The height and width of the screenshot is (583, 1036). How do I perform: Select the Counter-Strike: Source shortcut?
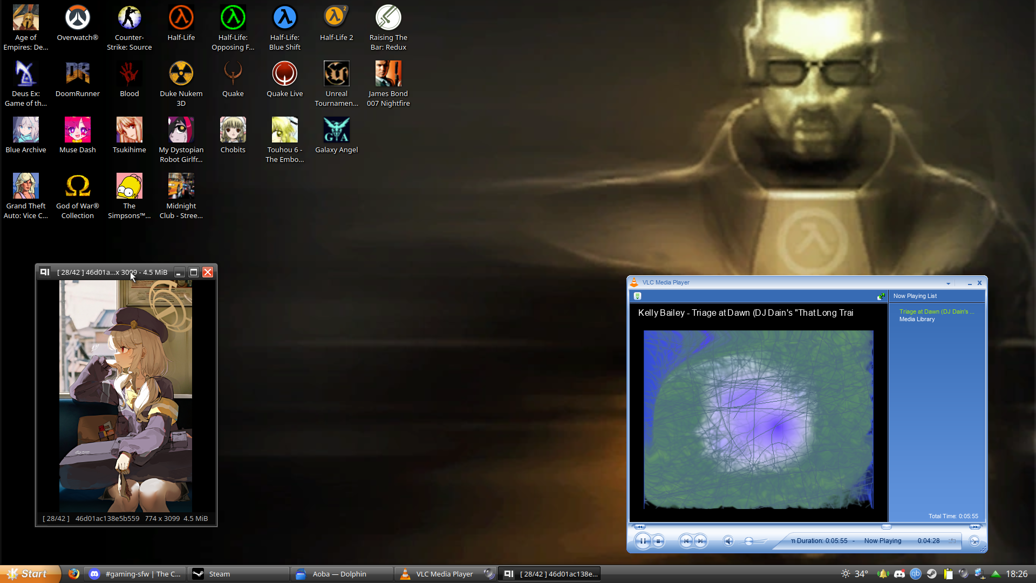point(129,28)
